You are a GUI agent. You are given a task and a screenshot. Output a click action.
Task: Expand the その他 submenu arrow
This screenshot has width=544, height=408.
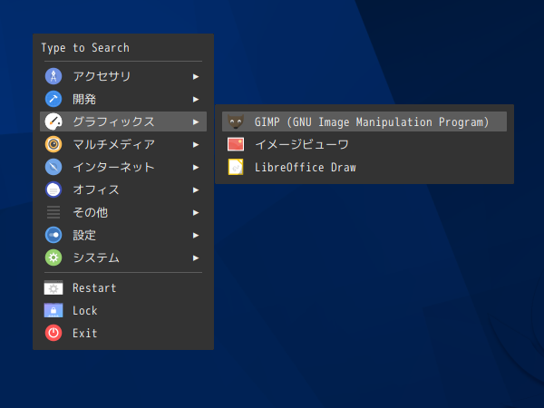click(196, 213)
